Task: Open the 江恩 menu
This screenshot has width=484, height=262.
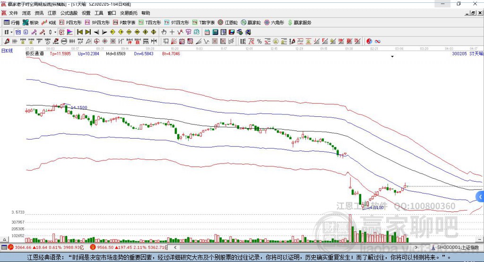Action: coord(52,13)
